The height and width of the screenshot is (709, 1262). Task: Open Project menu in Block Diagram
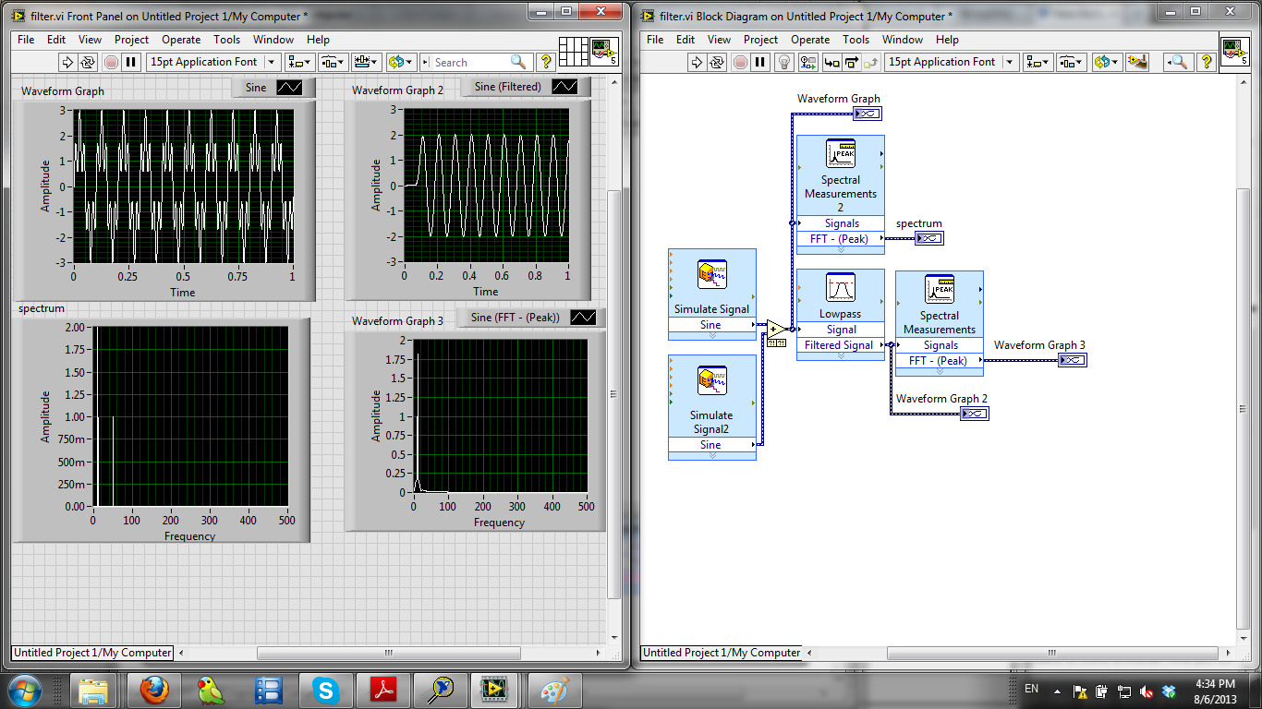tap(760, 40)
